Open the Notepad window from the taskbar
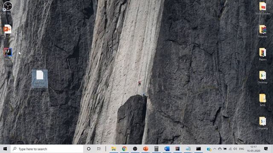Viewport: 273px width, 153px height. tap(188, 149)
